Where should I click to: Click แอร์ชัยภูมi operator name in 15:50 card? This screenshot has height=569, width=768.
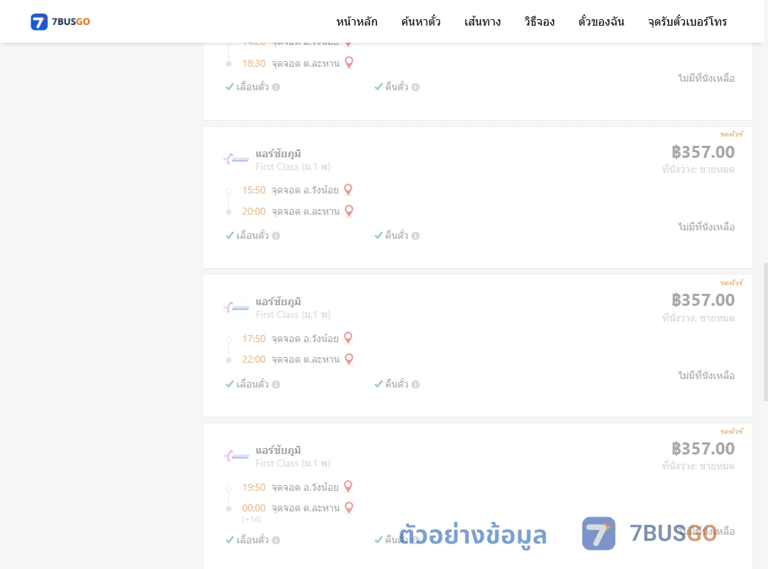(x=278, y=154)
